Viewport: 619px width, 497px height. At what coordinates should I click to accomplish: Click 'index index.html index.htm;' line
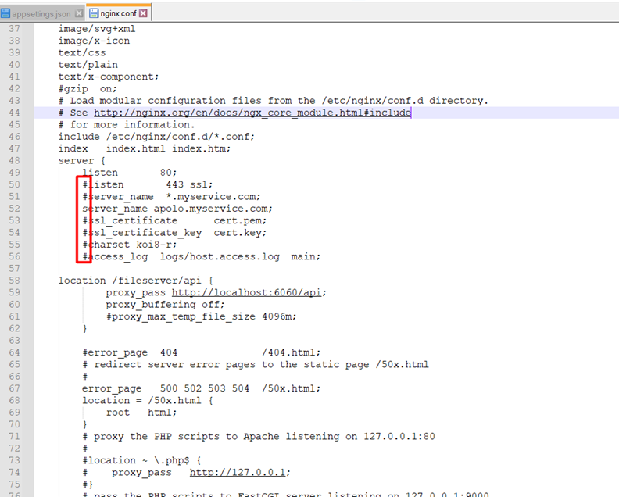pyautogui.click(x=145, y=148)
